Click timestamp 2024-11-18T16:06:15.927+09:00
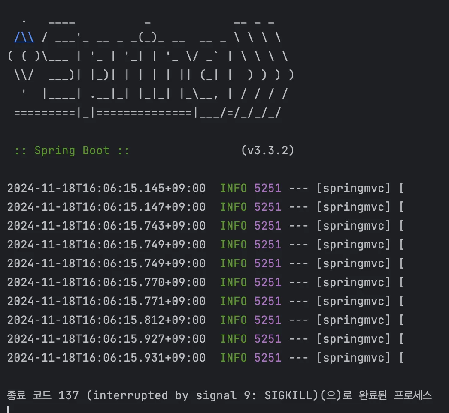Image resolution: width=449 pixels, height=413 pixels. 106,339
